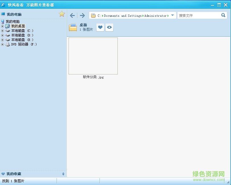This screenshot has height=185, width=231.
Task: Expand the 我的桌面 tree node
Action: point(3,26)
